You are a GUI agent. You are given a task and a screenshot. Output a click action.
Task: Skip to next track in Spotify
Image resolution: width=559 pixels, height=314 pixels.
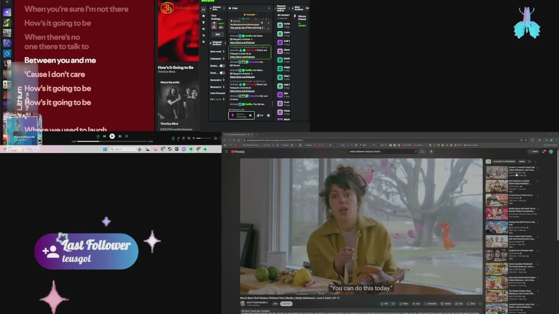(120, 136)
